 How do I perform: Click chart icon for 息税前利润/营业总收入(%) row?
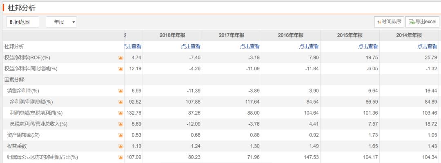[120, 124]
